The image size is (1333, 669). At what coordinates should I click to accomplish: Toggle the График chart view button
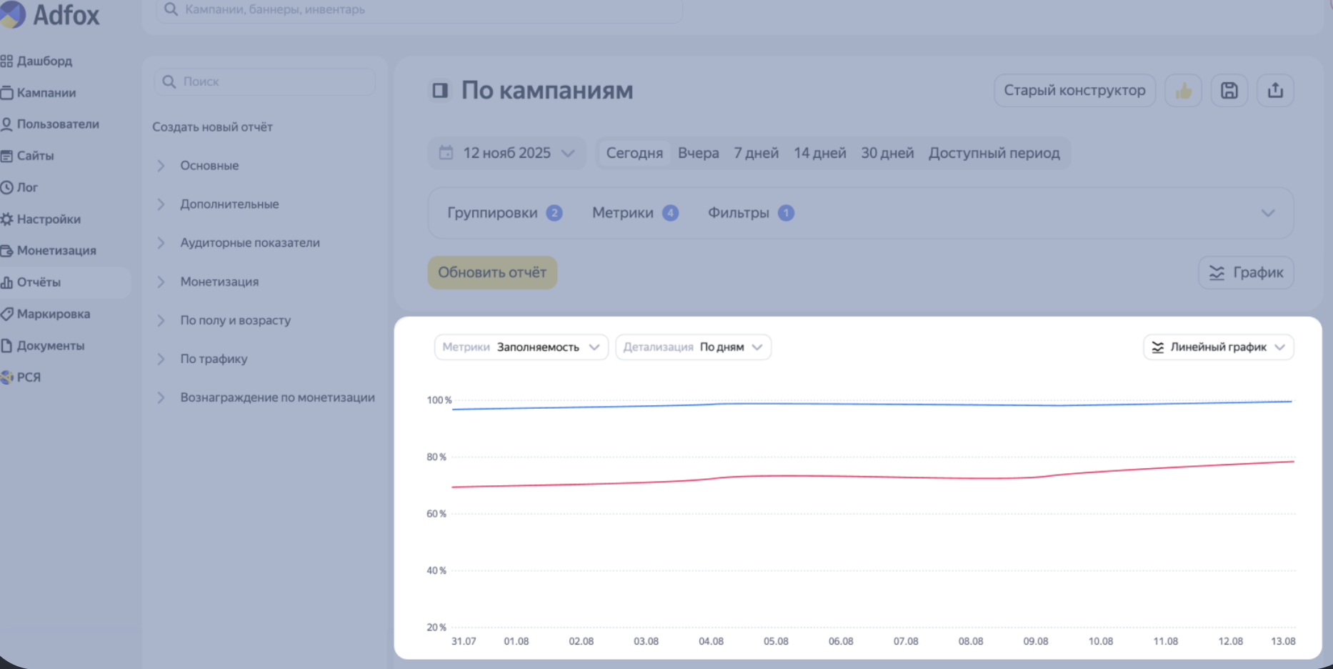[x=1245, y=272]
